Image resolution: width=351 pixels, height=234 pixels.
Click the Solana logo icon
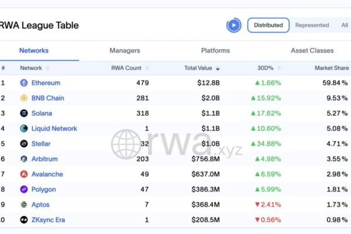(x=24, y=113)
